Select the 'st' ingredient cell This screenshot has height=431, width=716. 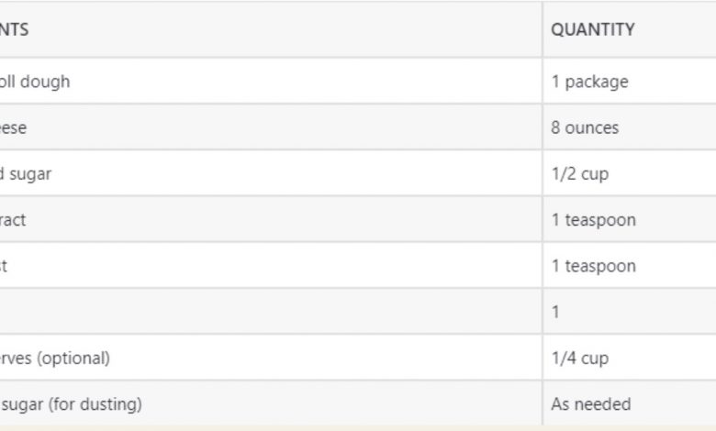pos(5,266)
